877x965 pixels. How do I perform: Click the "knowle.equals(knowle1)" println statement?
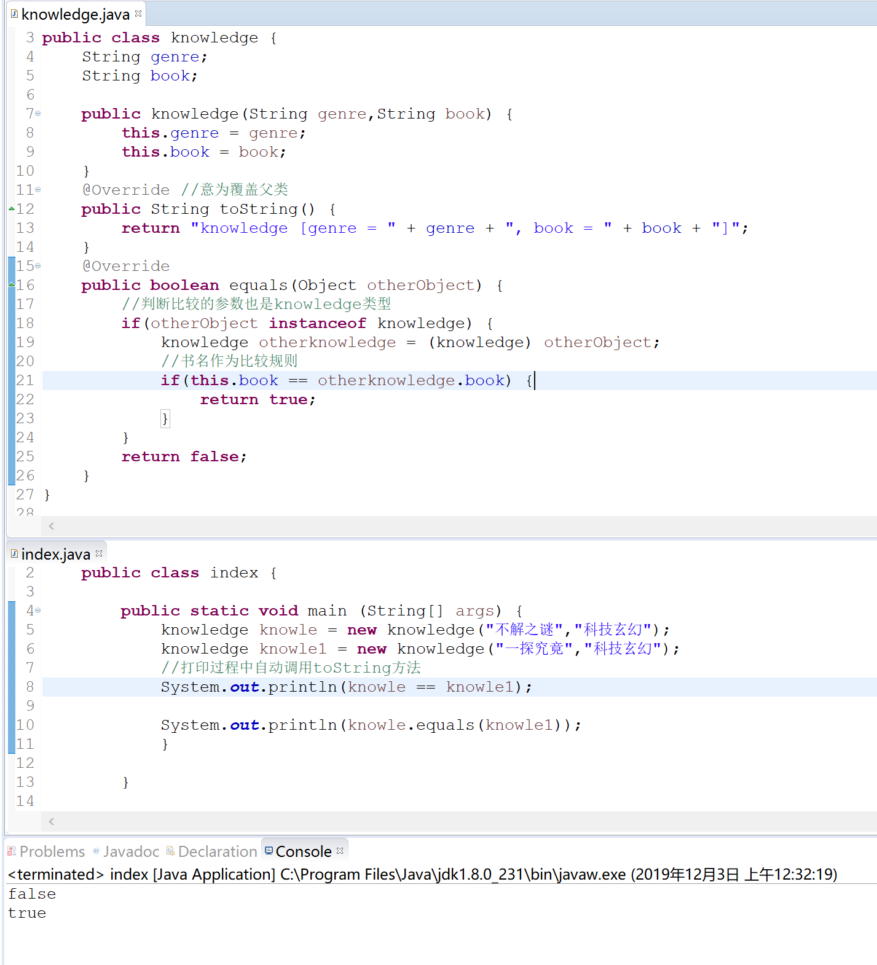click(371, 725)
